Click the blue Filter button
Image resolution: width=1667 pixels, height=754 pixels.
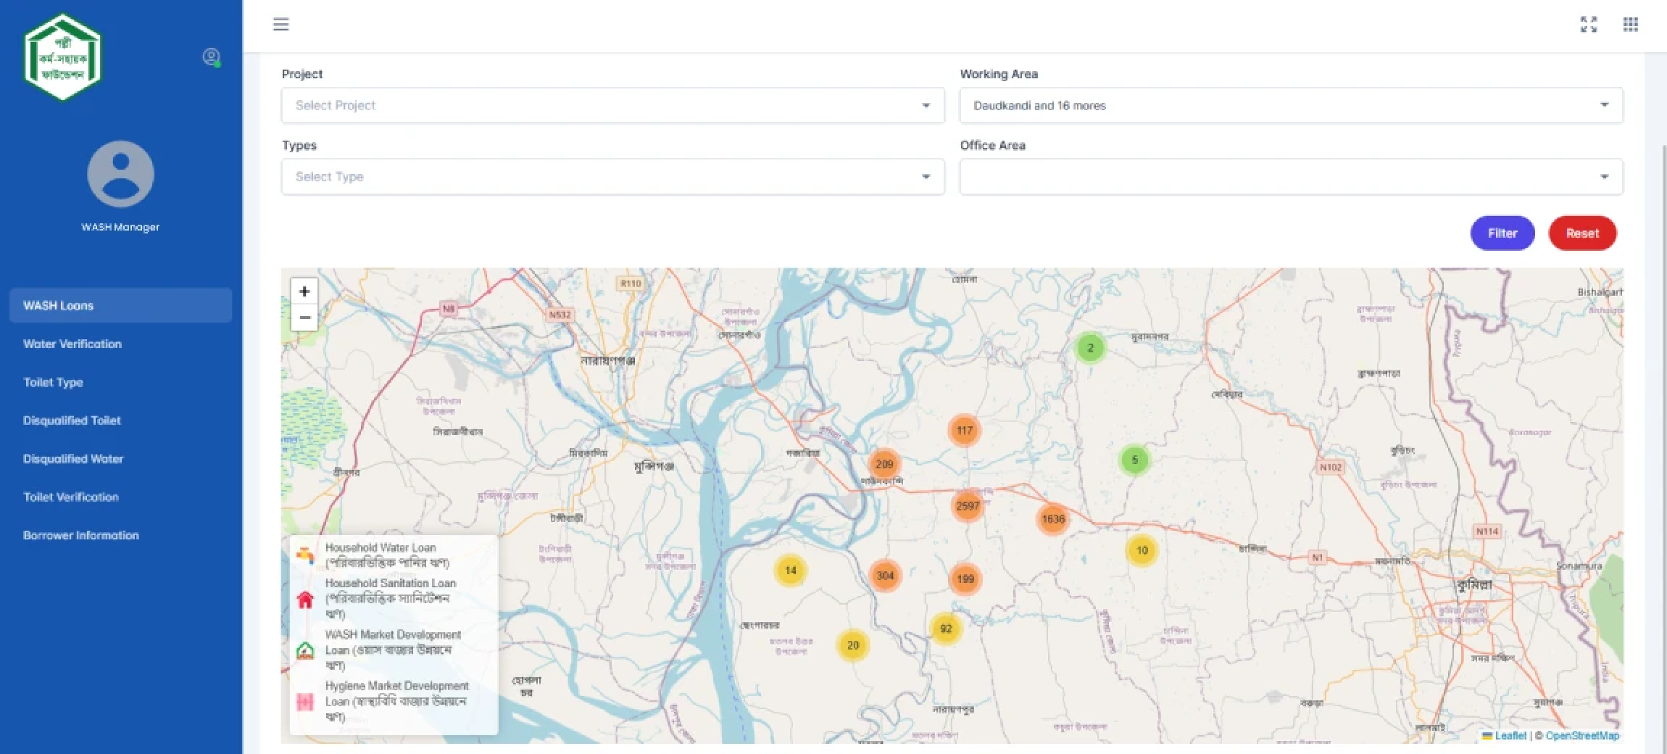tap(1502, 233)
